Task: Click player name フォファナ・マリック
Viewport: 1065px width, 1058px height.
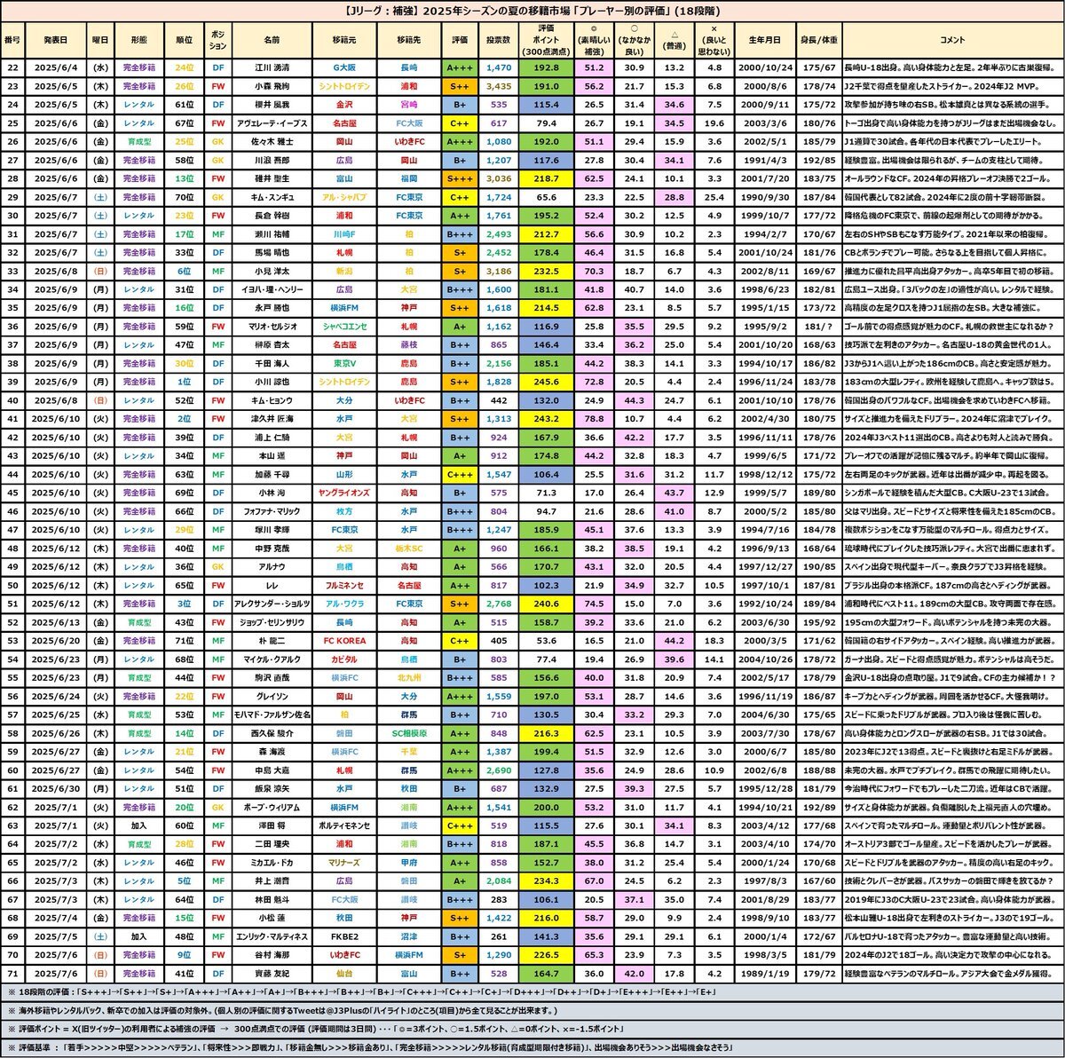Action: (x=272, y=511)
